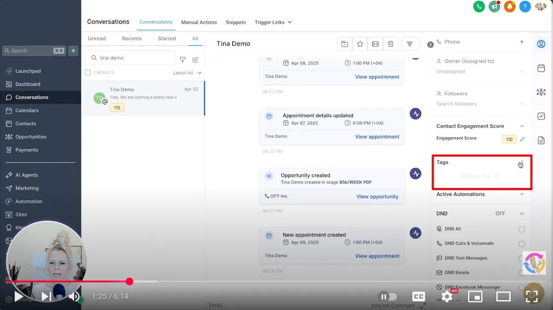Image resolution: width=553 pixels, height=310 pixels.
Task: Skip to next video
Action: point(47,297)
